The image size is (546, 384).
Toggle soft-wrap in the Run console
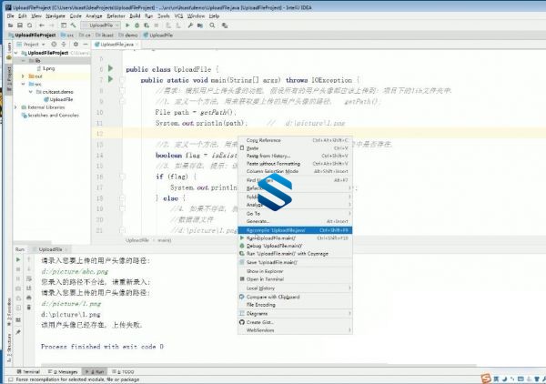click(29, 278)
